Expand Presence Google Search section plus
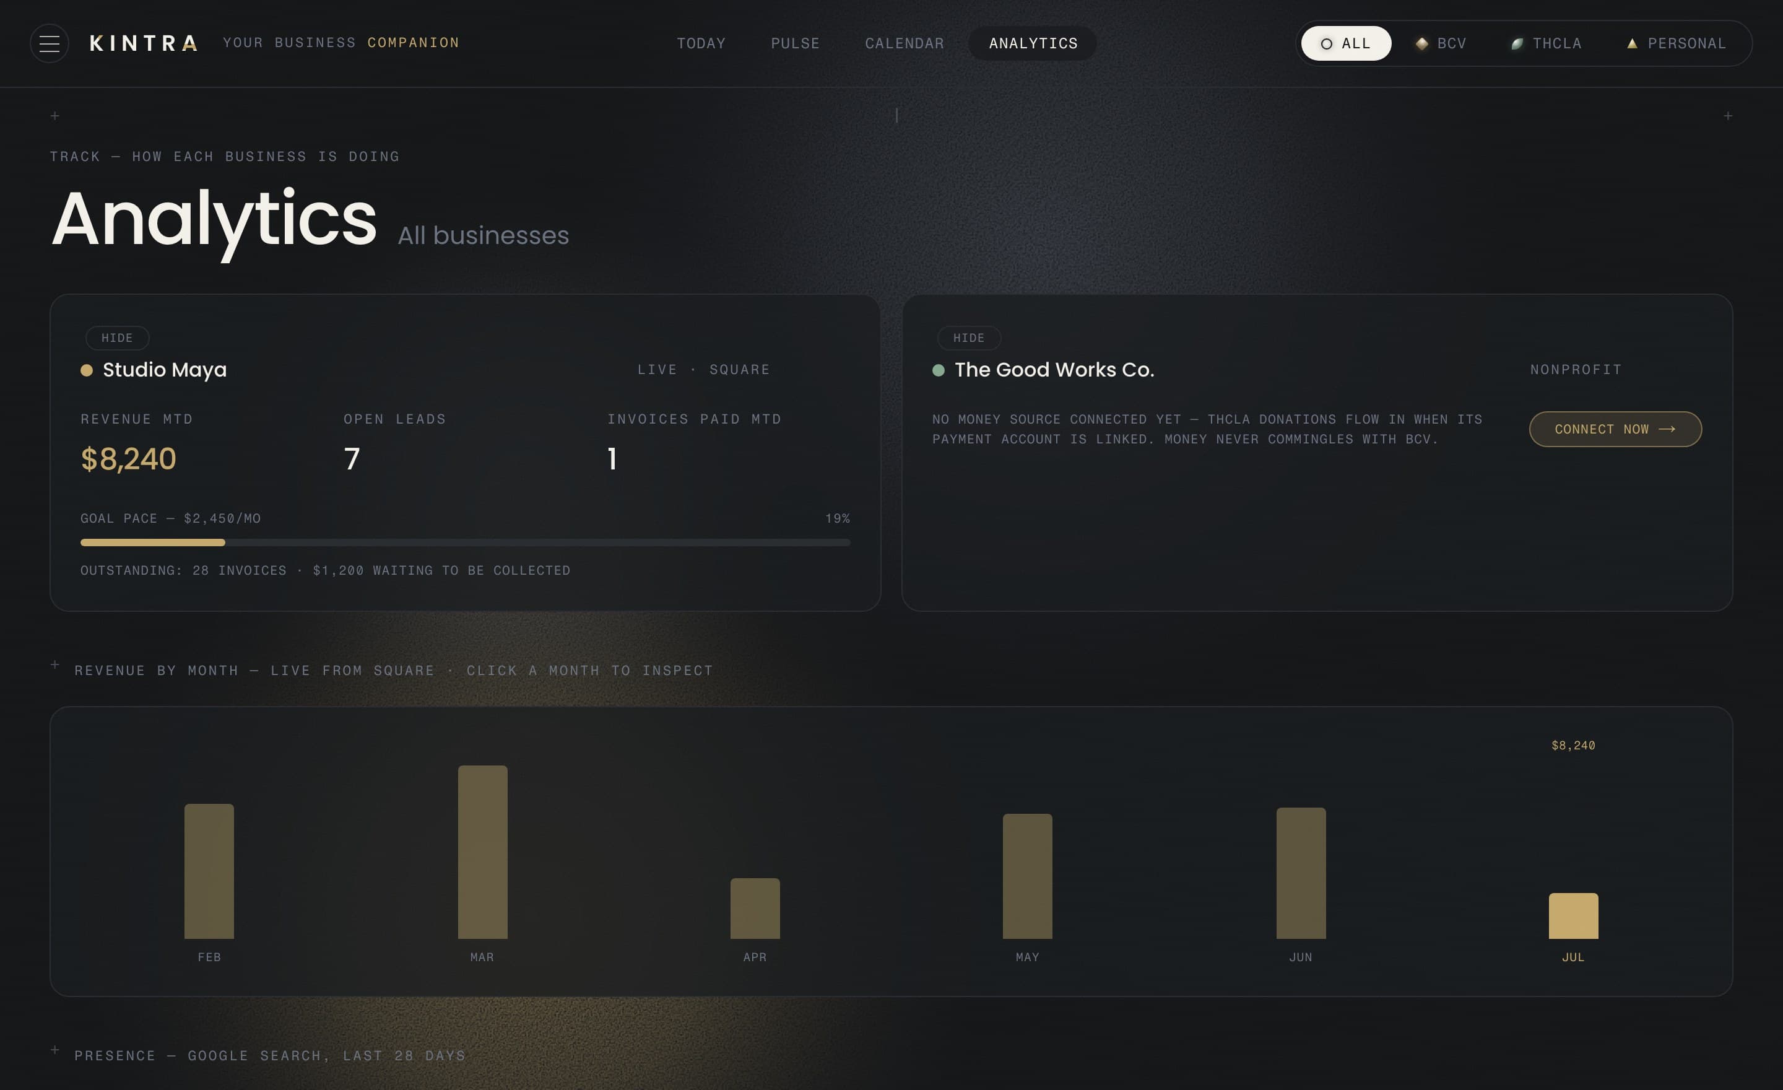 tap(55, 1050)
